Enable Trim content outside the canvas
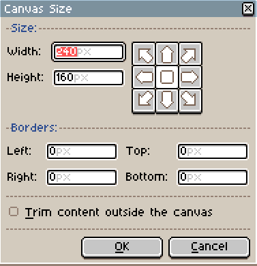The height and width of the screenshot is (266, 257). (x=14, y=211)
